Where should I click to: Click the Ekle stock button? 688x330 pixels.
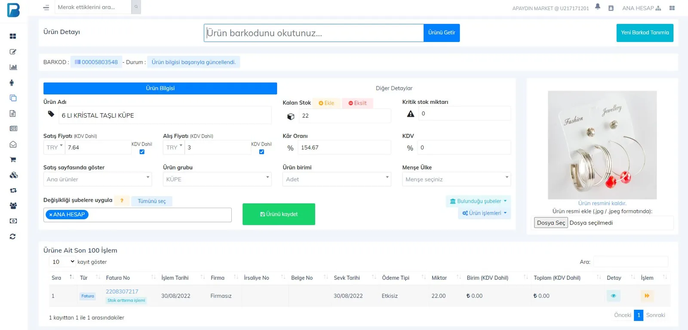pos(326,103)
